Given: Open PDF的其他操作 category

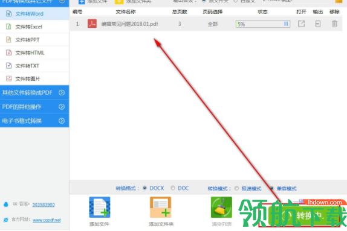Looking at the screenshot, I should [34, 107].
